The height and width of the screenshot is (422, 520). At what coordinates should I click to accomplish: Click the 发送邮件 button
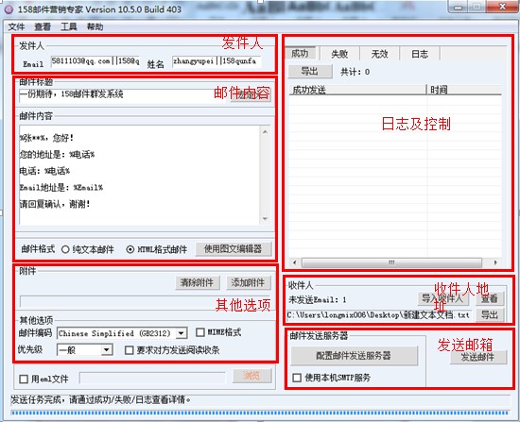click(478, 358)
